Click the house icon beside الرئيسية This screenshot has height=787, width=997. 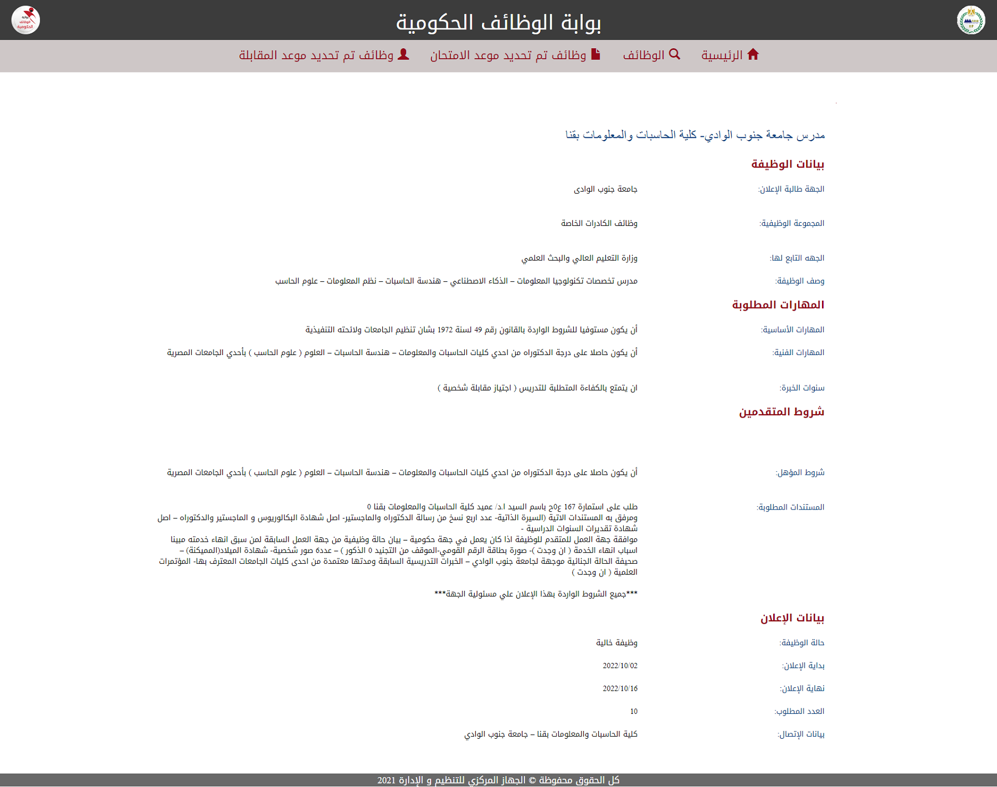click(753, 54)
